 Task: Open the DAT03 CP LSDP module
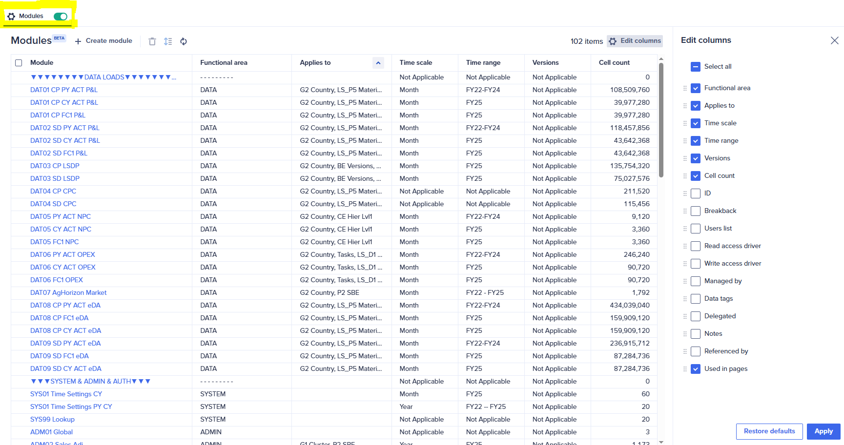(55, 166)
